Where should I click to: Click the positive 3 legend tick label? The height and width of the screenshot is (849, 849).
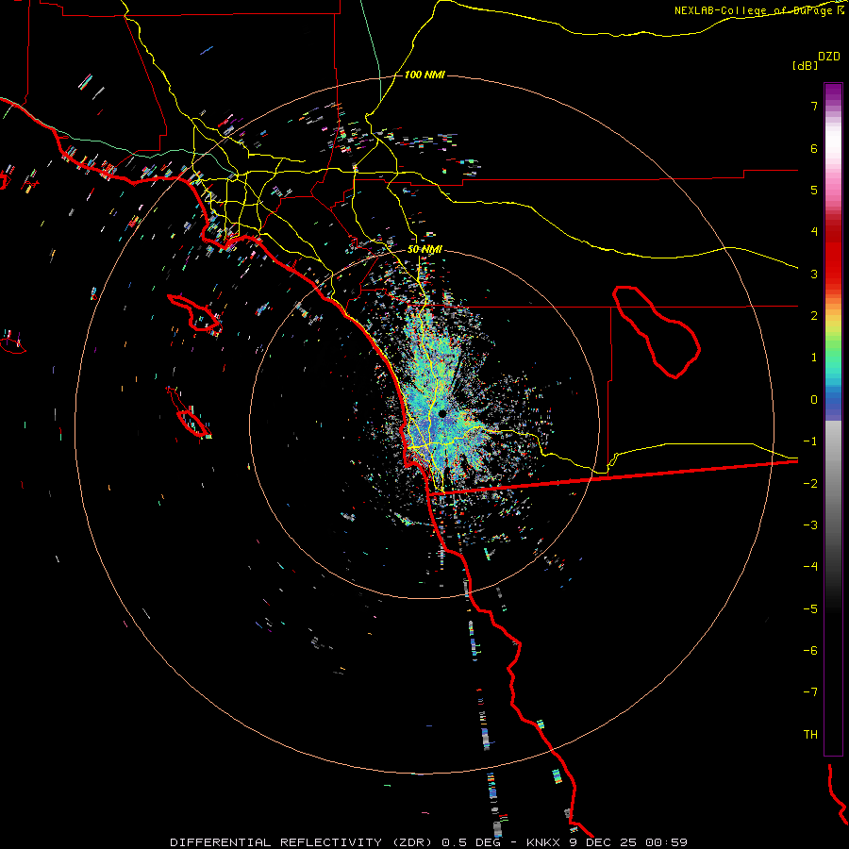pos(814,274)
